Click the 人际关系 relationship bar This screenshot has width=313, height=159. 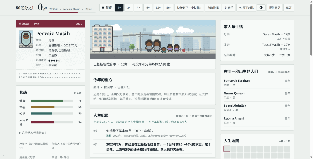tap(52, 122)
